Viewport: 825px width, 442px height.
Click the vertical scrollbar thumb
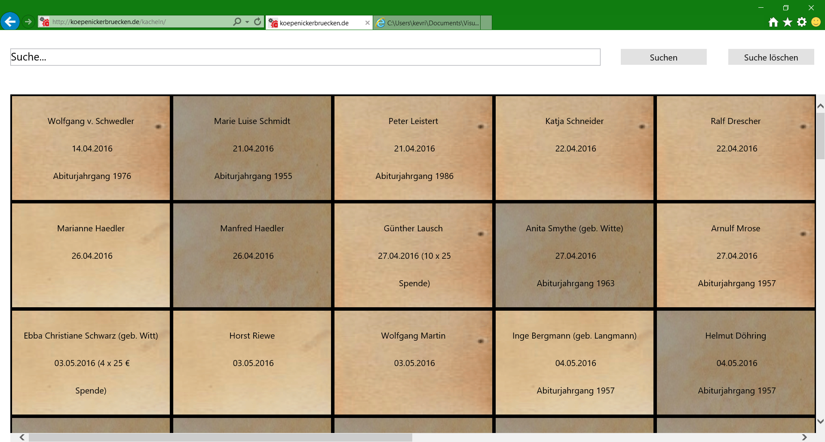(820, 136)
